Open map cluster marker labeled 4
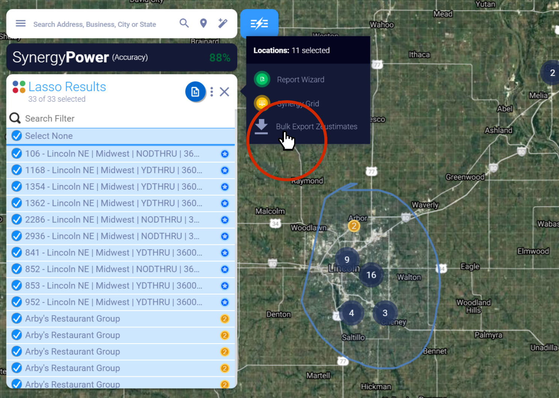Image resolution: width=559 pixels, height=398 pixels. click(x=351, y=313)
